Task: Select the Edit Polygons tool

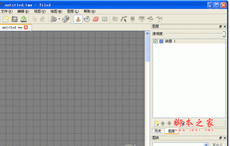Action: 124,19
